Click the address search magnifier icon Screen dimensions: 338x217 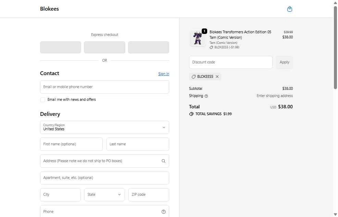163,161
